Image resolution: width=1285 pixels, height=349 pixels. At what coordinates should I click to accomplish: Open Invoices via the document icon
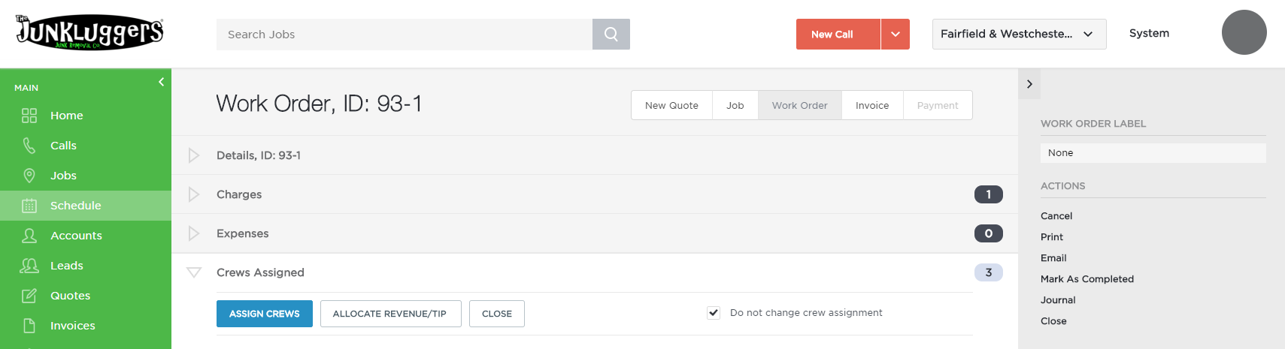[x=29, y=326]
